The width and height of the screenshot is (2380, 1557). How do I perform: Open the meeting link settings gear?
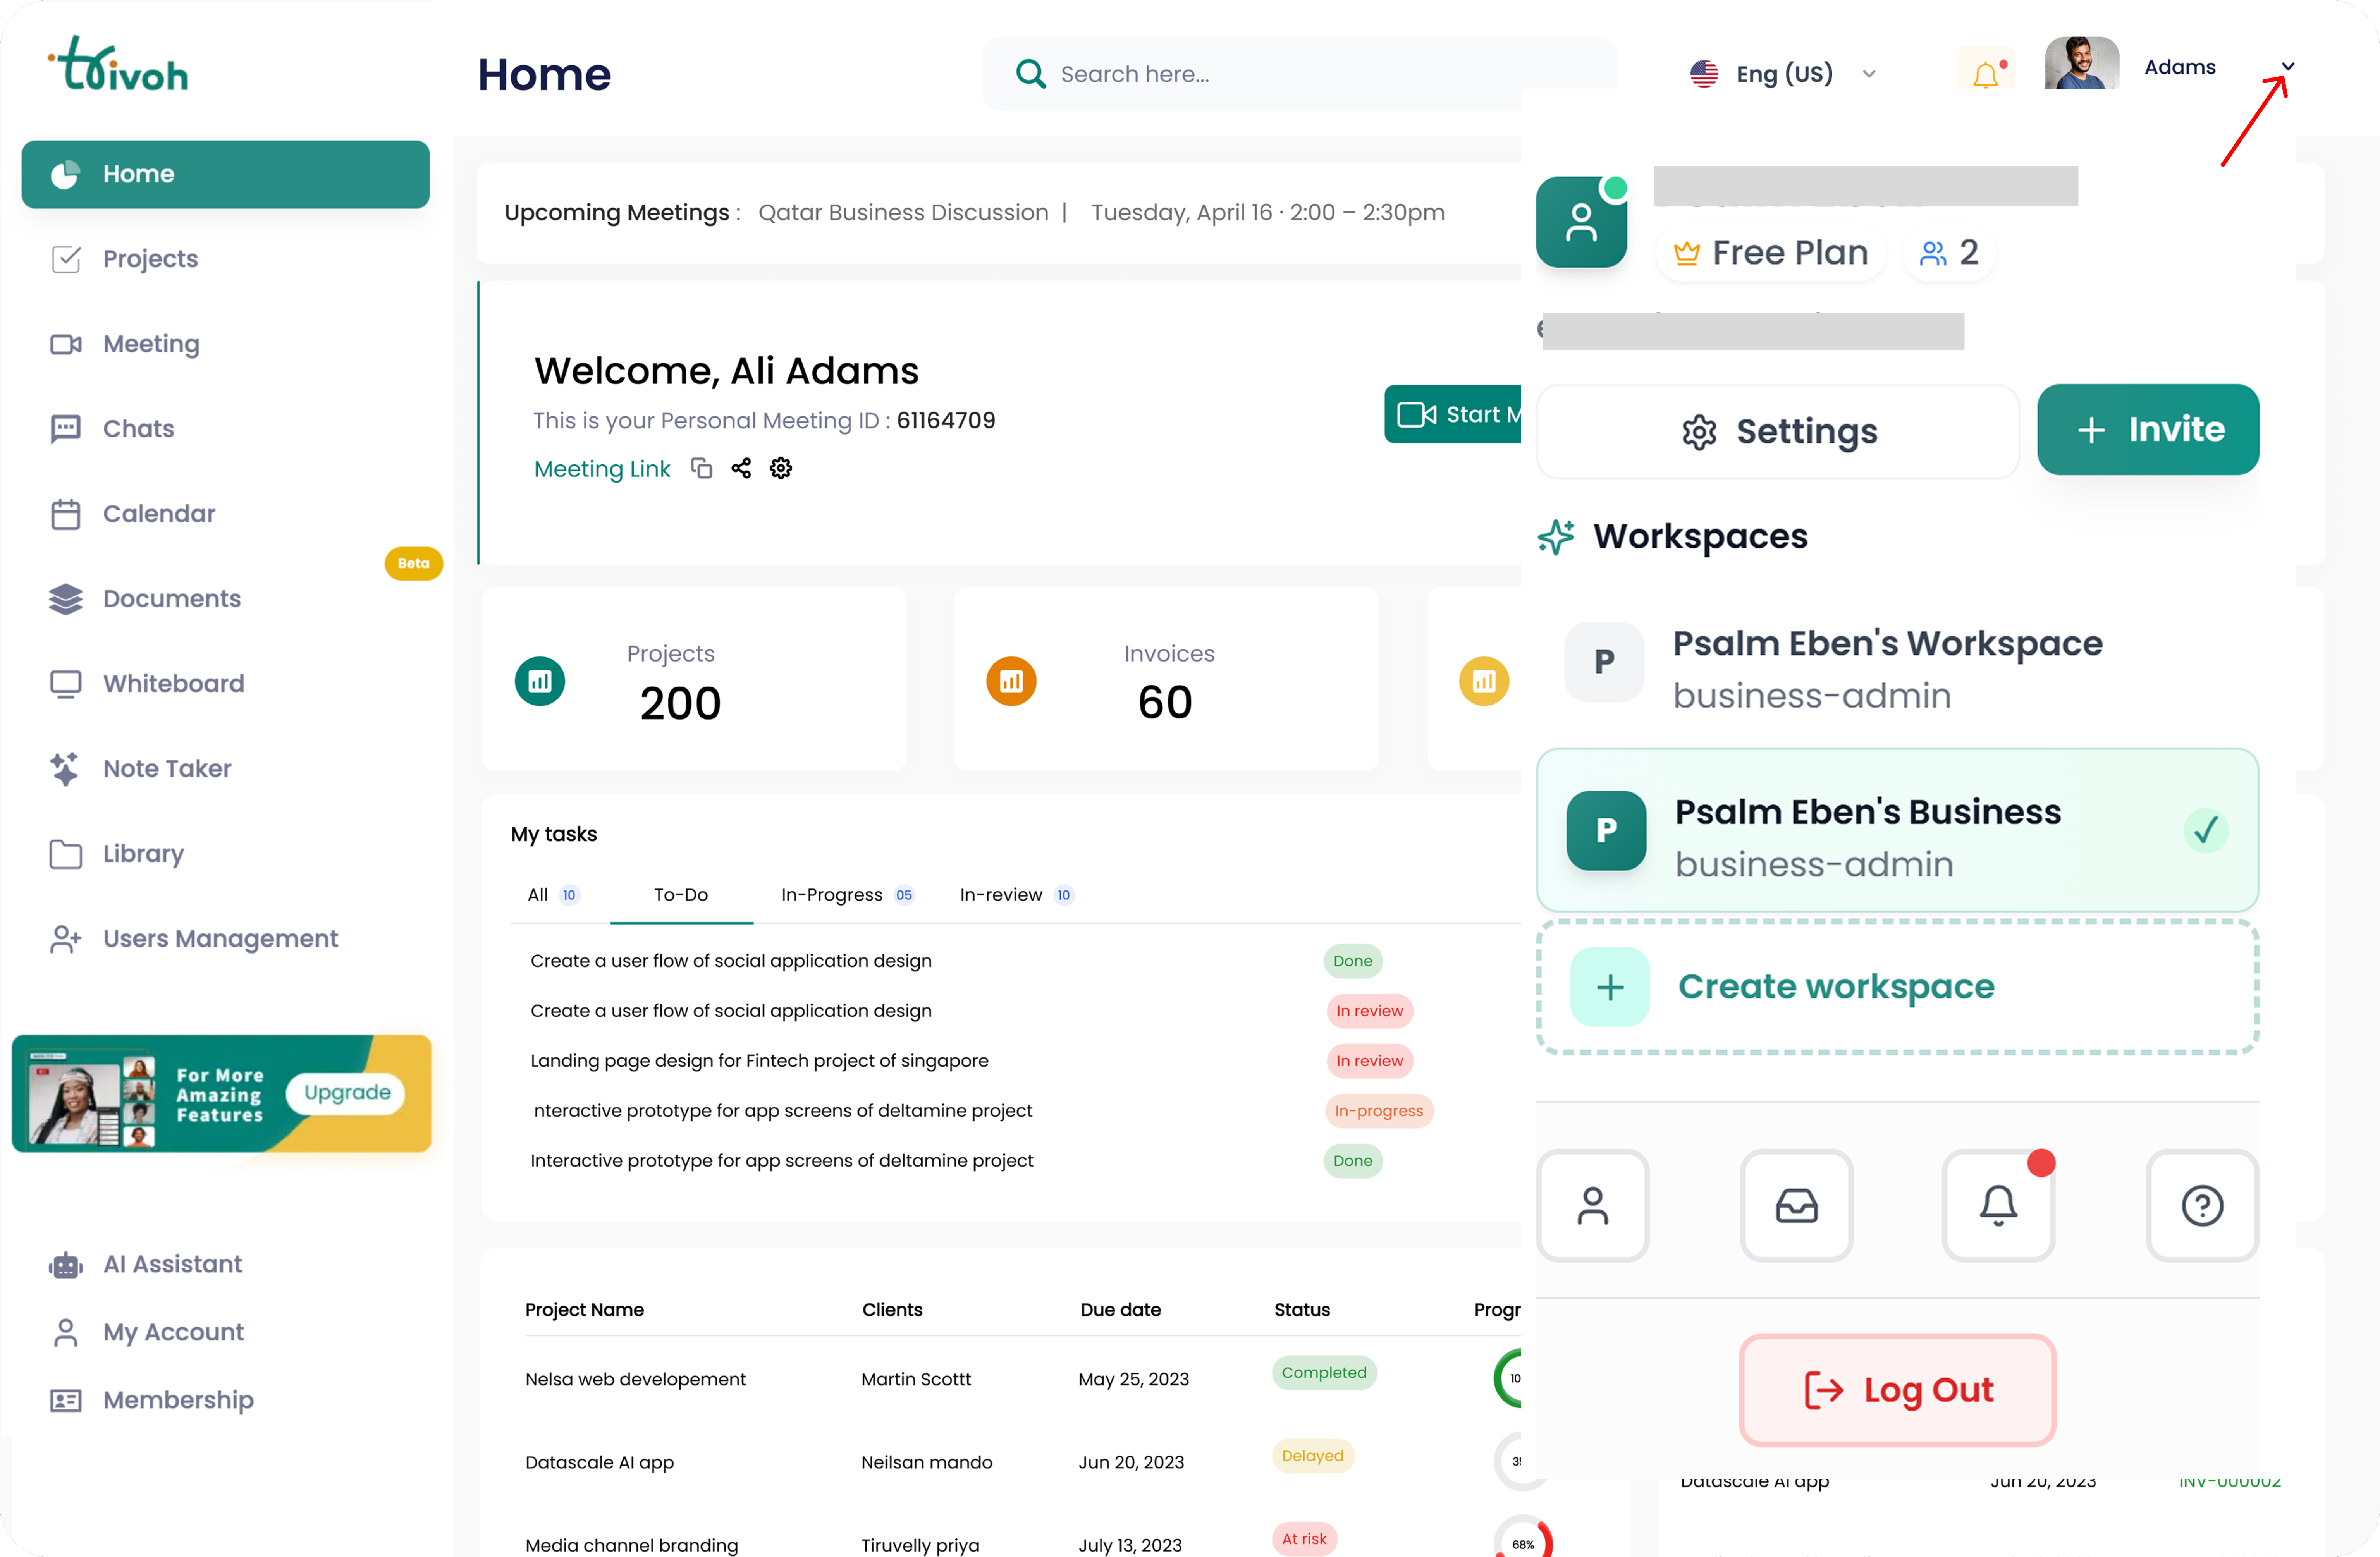pos(780,468)
